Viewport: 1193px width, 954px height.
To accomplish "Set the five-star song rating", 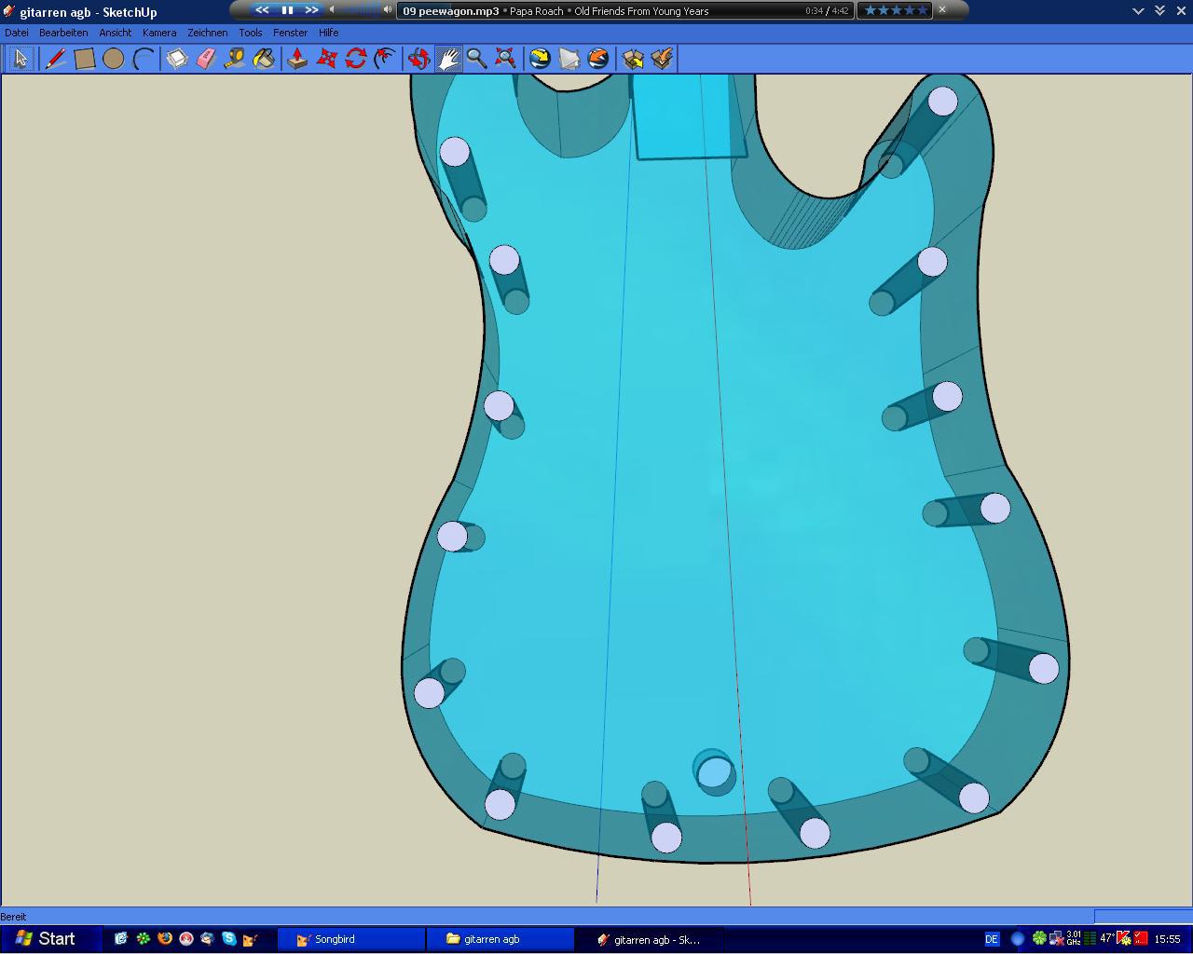I will click(x=896, y=10).
